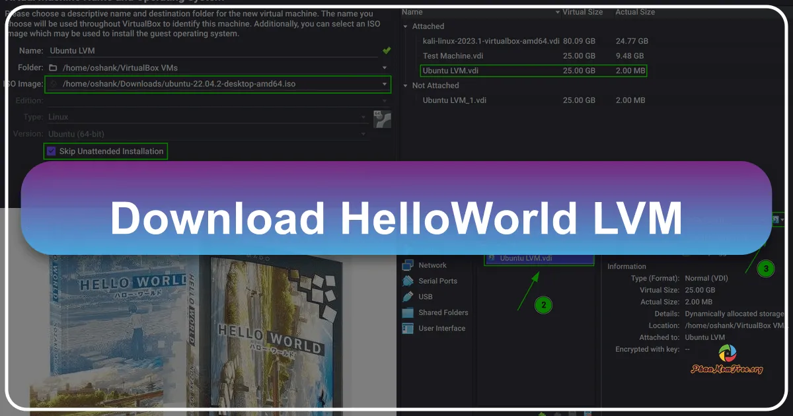Collapse the Attached media group
The image size is (793, 416).
pyautogui.click(x=405, y=26)
